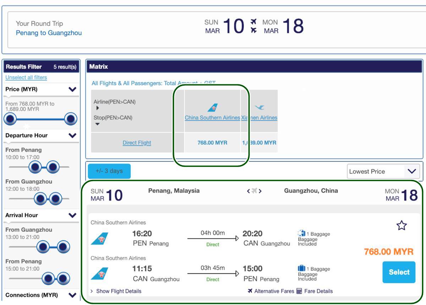
Task: Click left handle of From Guangzhou arrival slider
Action: pos(43,246)
